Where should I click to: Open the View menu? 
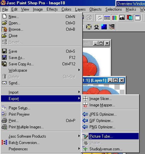pos(25,9)
